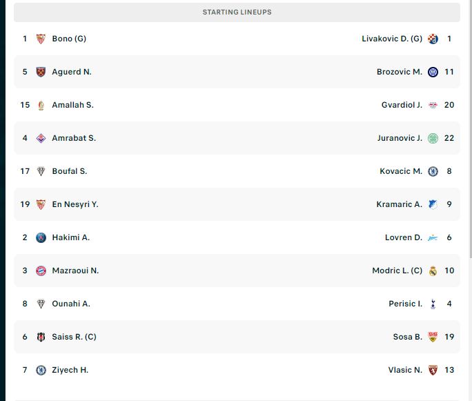Image resolution: width=472 pixels, height=401 pixels.
Task: Click Sevilla club crest beside Bono
Action: [x=41, y=39]
